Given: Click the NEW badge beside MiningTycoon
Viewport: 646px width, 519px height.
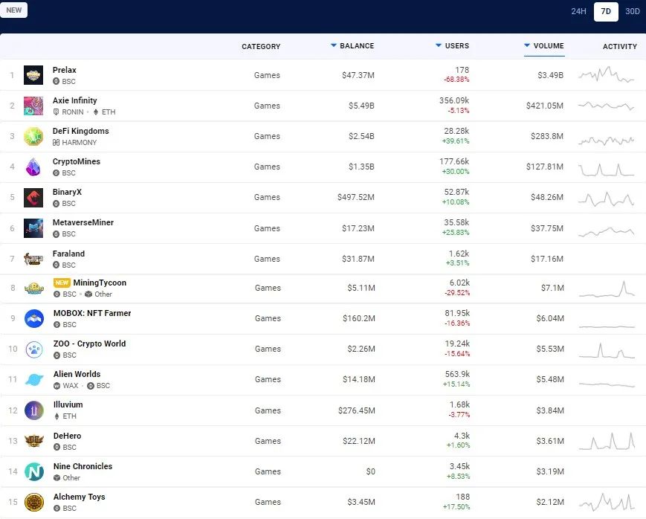Looking at the screenshot, I should click(62, 283).
